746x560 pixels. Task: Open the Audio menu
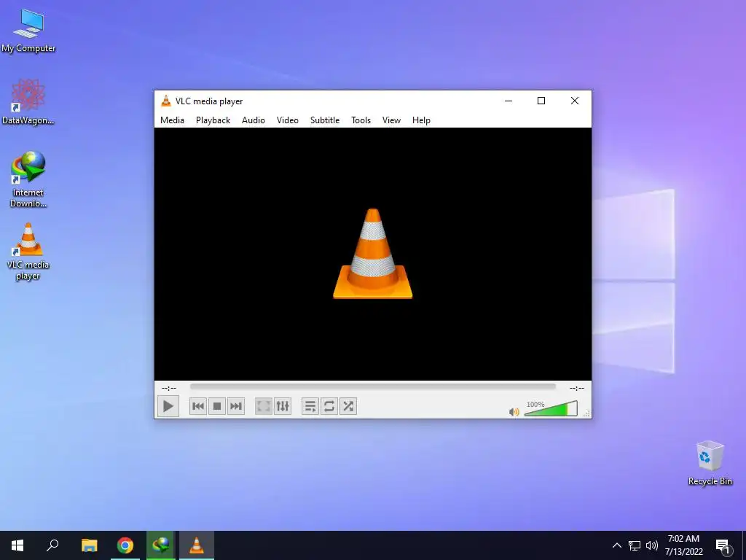point(253,120)
